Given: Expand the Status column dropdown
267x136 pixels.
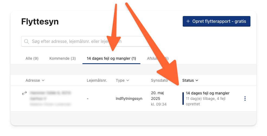Looking at the screenshot, I should click(x=197, y=80).
